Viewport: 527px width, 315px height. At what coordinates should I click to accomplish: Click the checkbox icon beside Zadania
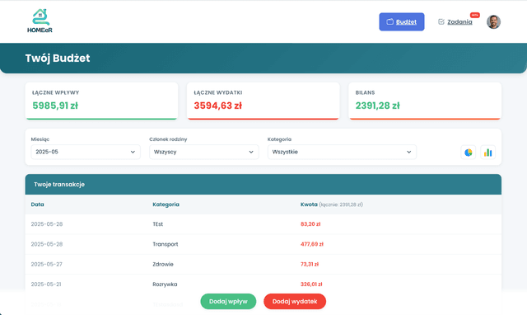tap(441, 22)
